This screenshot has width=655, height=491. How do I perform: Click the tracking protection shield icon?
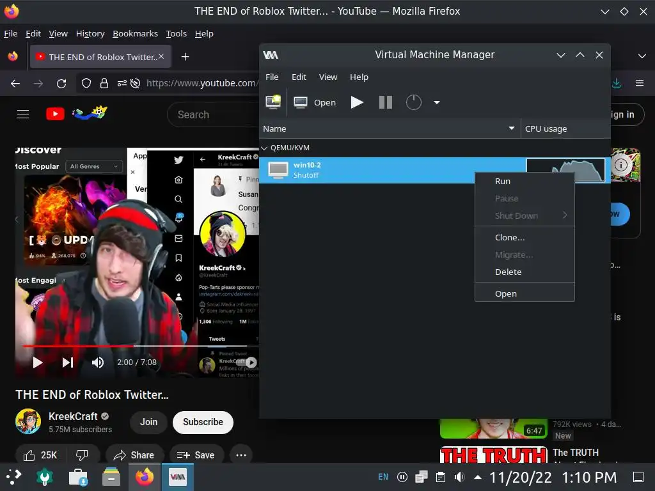coord(86,84)
